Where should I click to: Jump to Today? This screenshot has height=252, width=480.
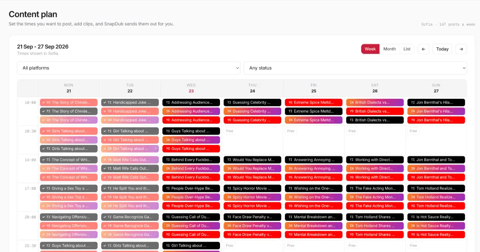tap(442, 49)
